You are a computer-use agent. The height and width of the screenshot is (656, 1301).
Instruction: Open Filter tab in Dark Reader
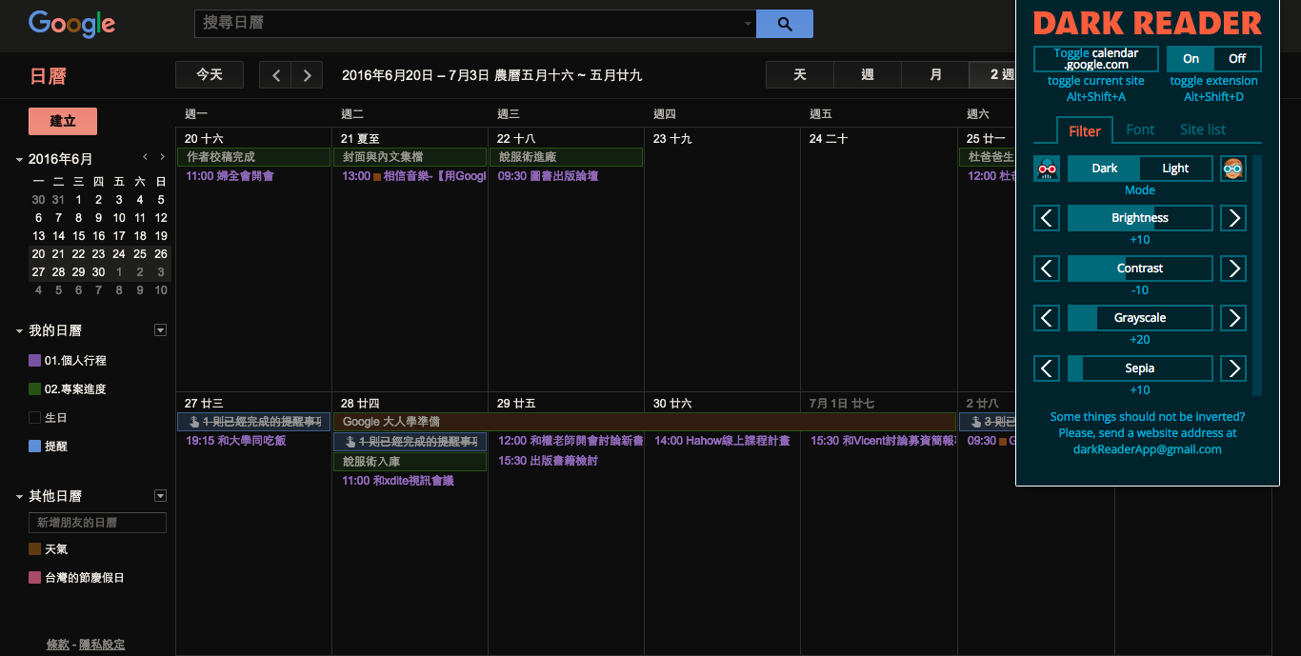click(1085, 130)
